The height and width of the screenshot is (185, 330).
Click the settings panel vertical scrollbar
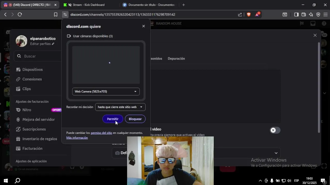(x=319, y=87)
